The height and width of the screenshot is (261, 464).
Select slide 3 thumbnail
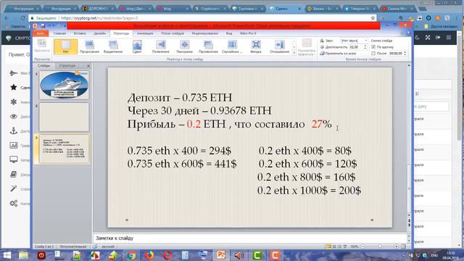(x=65, y=149)
